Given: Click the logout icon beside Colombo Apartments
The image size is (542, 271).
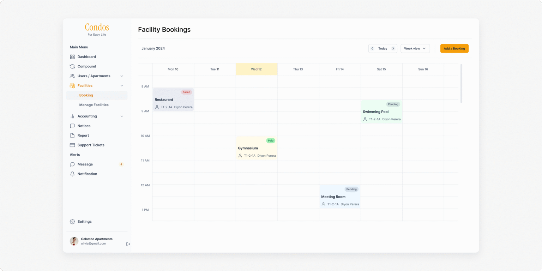Looking at the screenshot, I should (128, 244).
